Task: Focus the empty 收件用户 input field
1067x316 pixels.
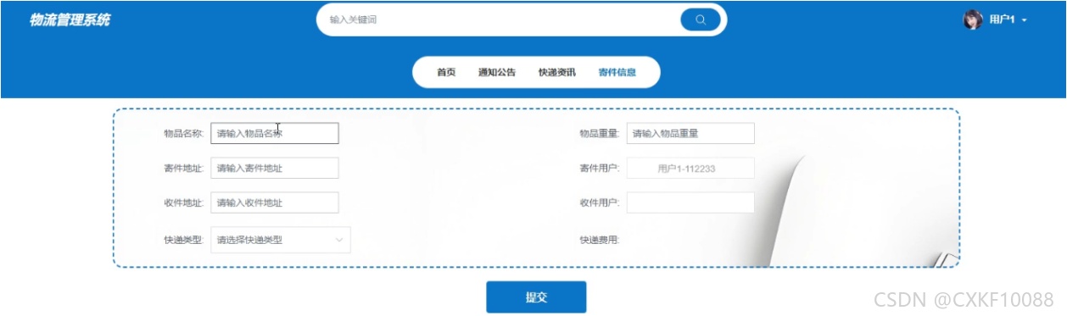Action: point(690,202)
